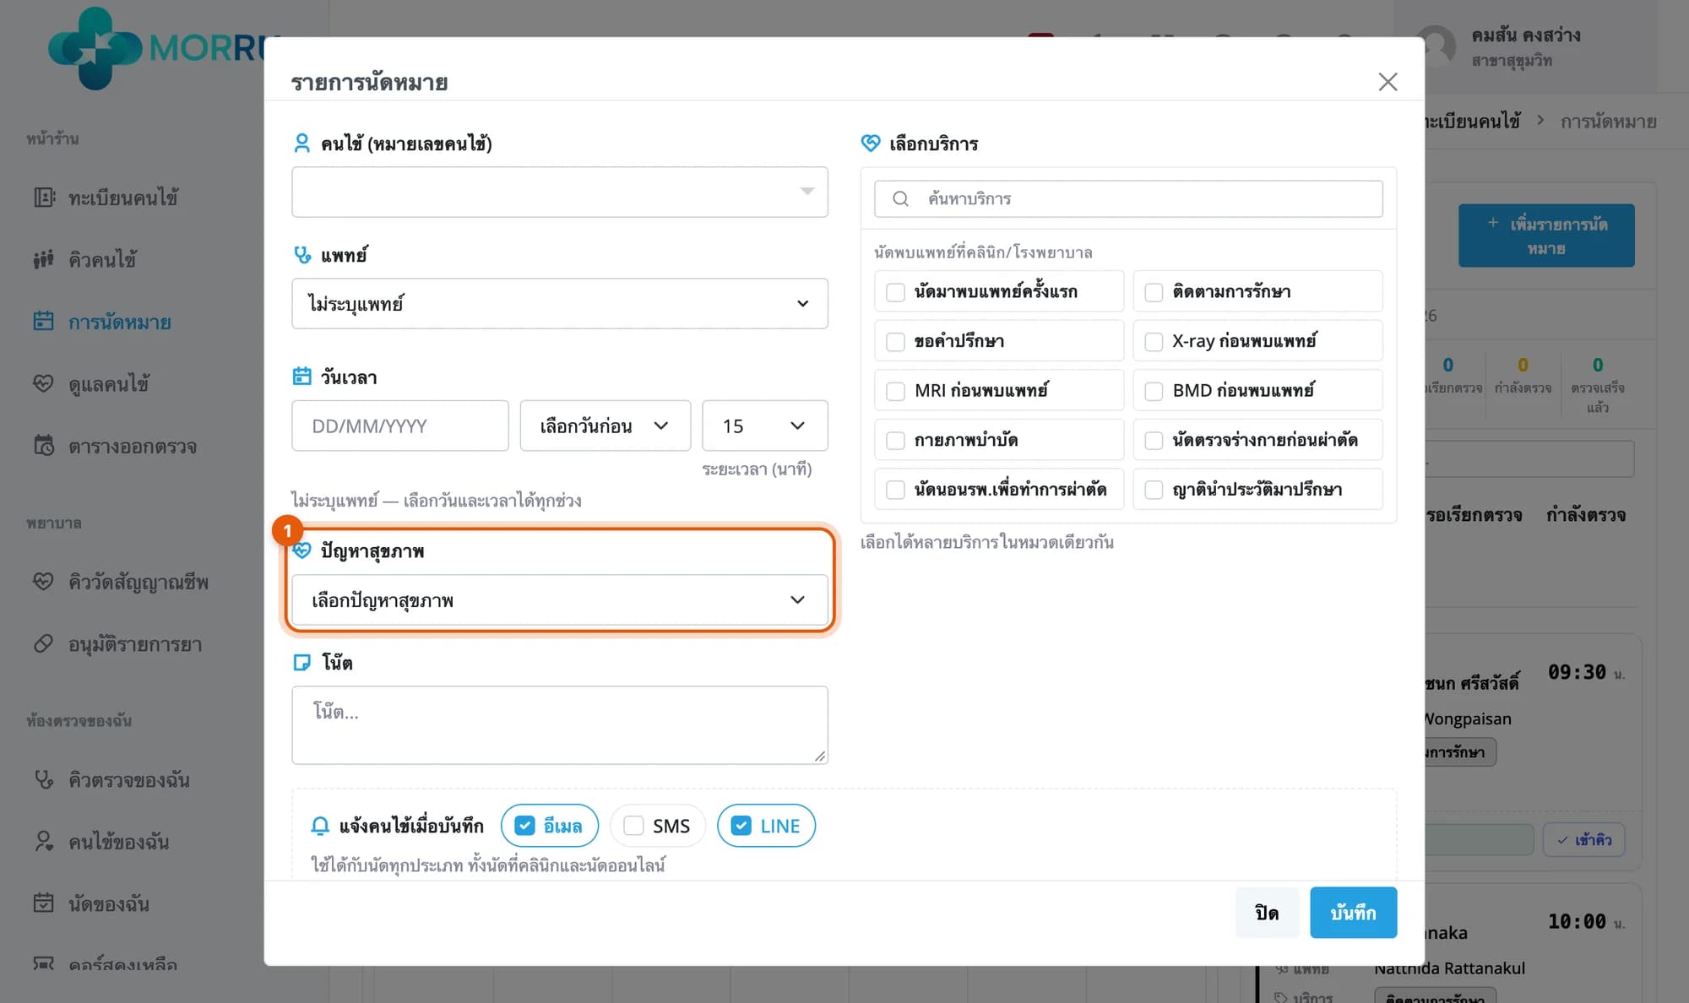This screenshot has width=1689, height=1003.
Task: Click the calendar icon beside วันเวลา label
Action: [301, 377]
